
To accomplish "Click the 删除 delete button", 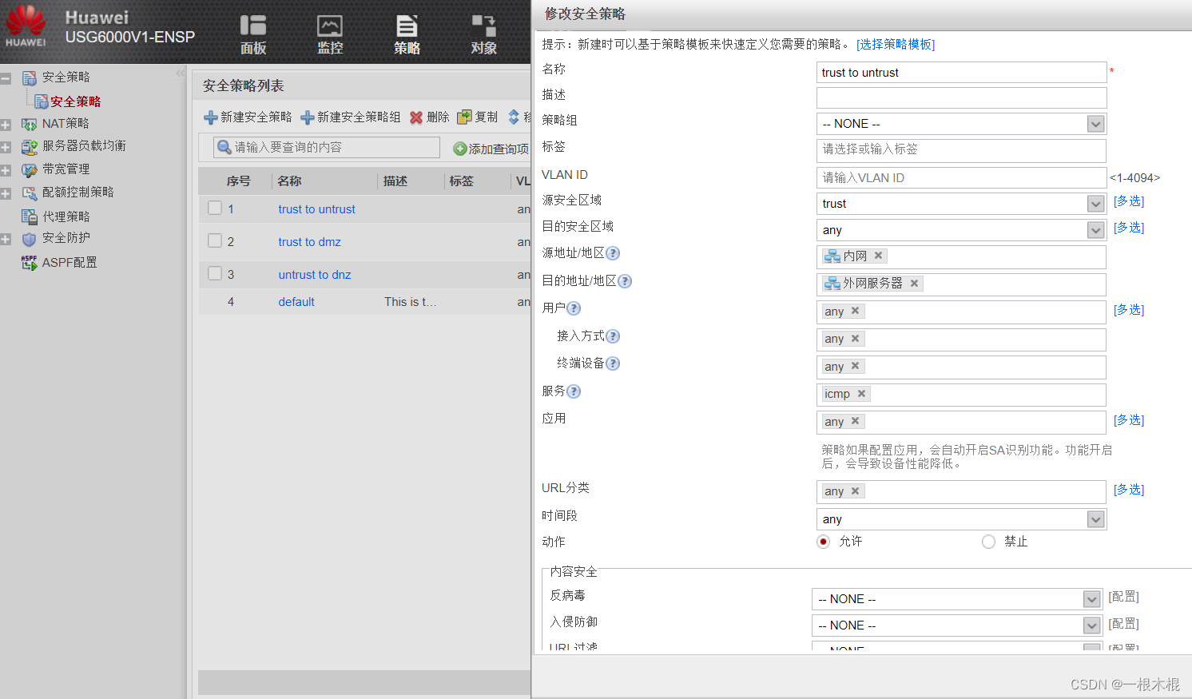I will pyautogui.click(x=429, y=117).
